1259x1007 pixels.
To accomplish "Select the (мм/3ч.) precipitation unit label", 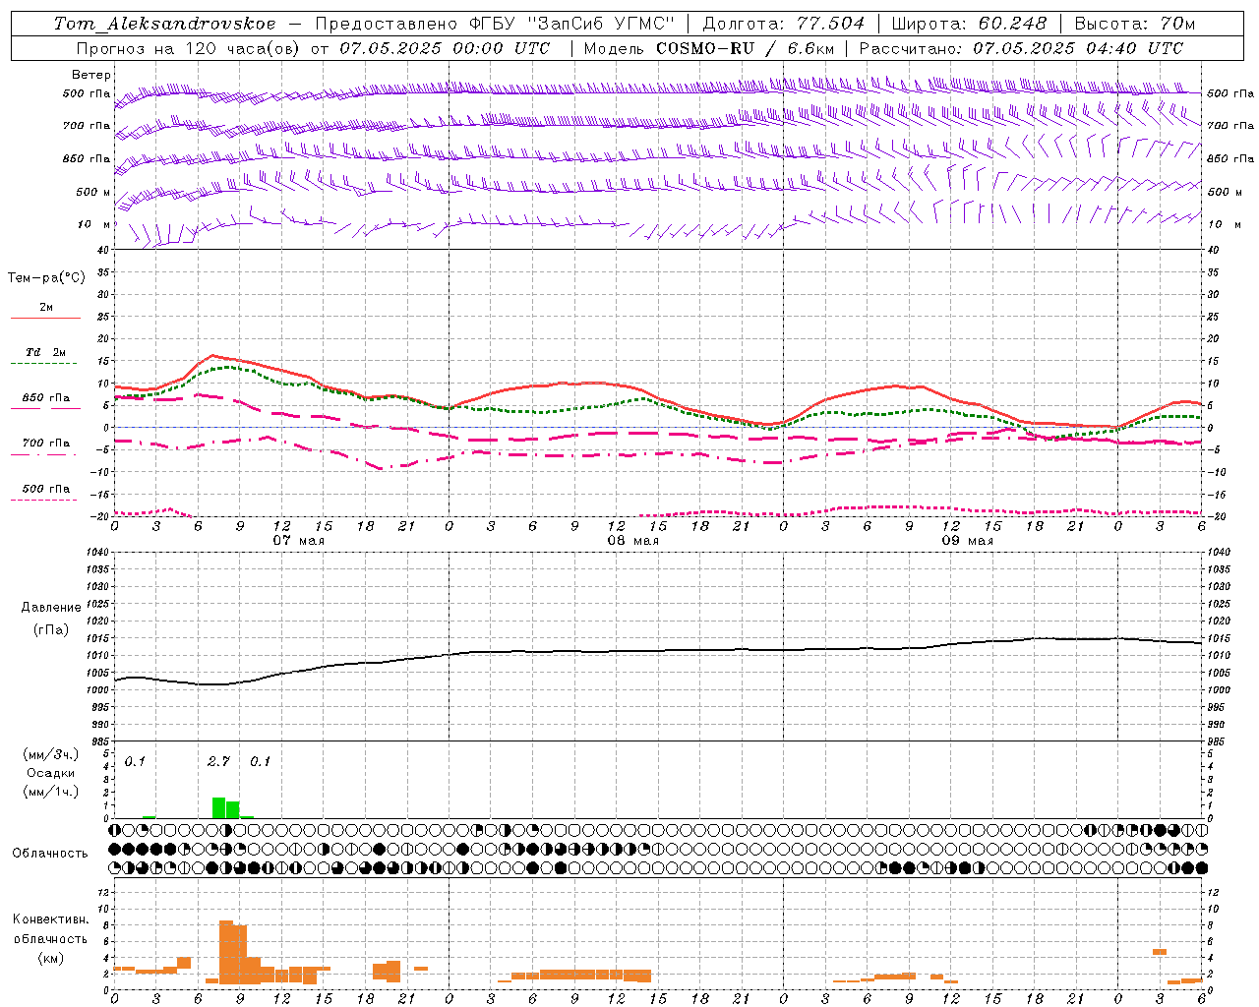I will click(51, 754).
